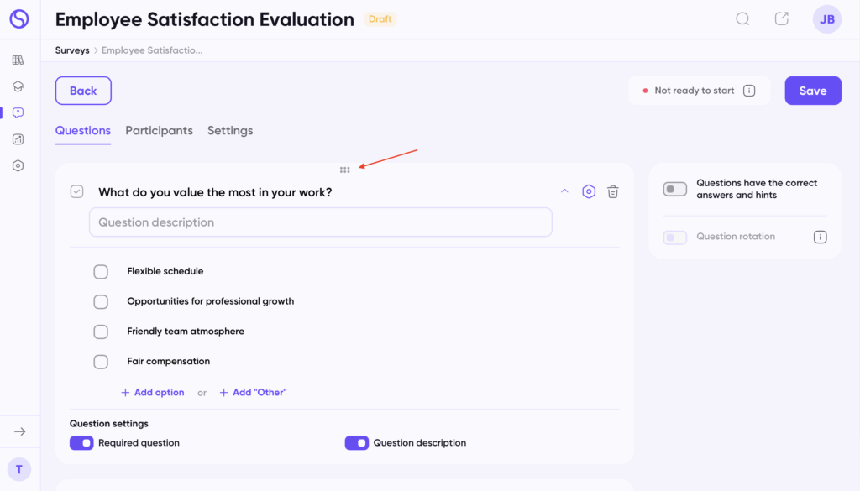Screen dimensions: 860x491
Task: Toggle the Required question switch
Action: click(x=81, y=443)
